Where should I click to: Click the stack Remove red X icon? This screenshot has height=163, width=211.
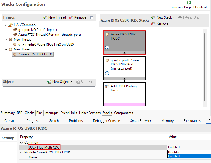click(x=153, y=23)
